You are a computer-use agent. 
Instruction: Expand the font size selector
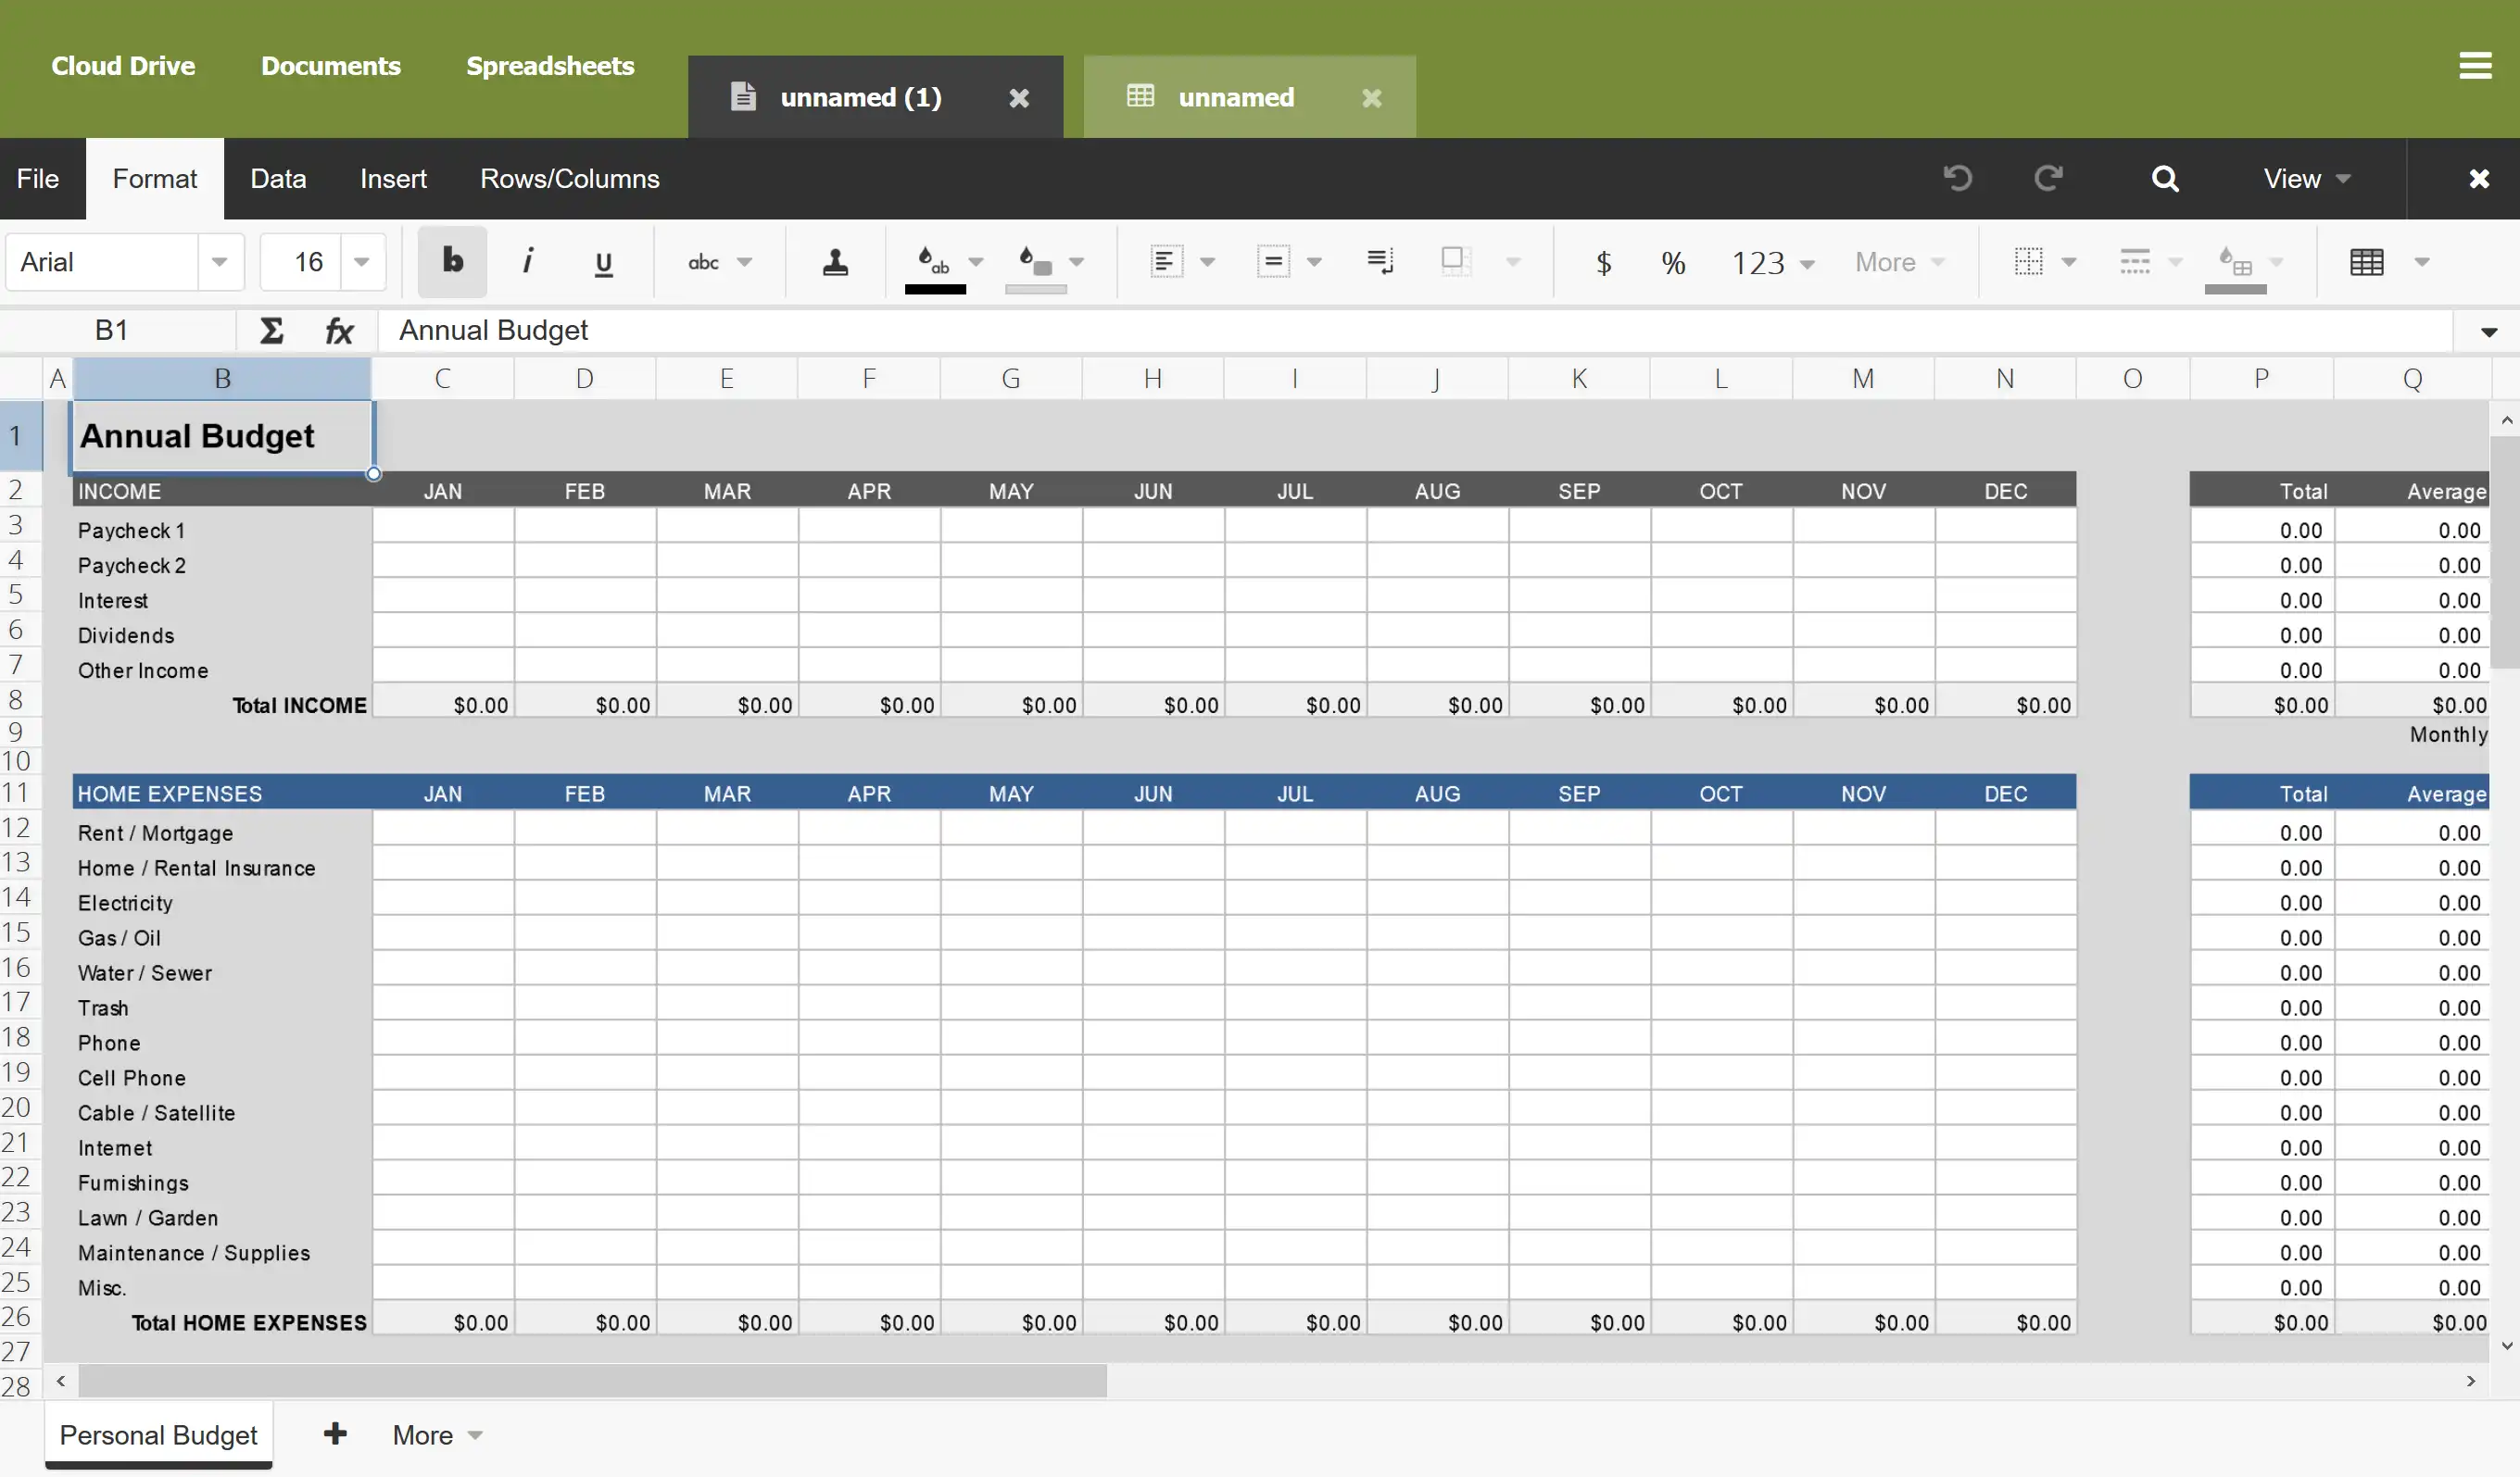tap(362, 262)
